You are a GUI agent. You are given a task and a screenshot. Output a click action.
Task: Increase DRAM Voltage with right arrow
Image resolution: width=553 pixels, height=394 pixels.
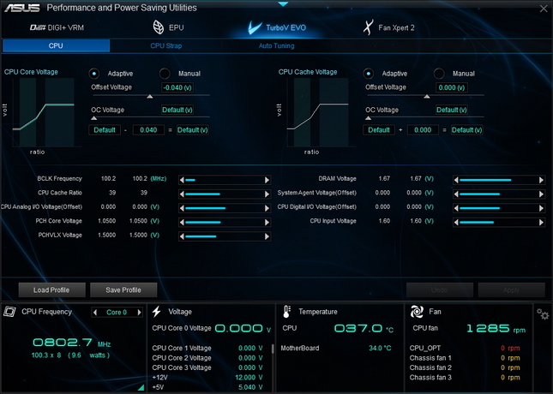coord(541,180)
